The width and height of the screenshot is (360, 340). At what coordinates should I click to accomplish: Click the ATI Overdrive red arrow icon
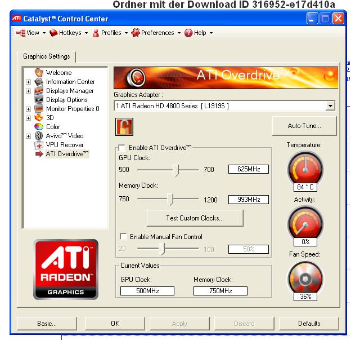(39, 154)
